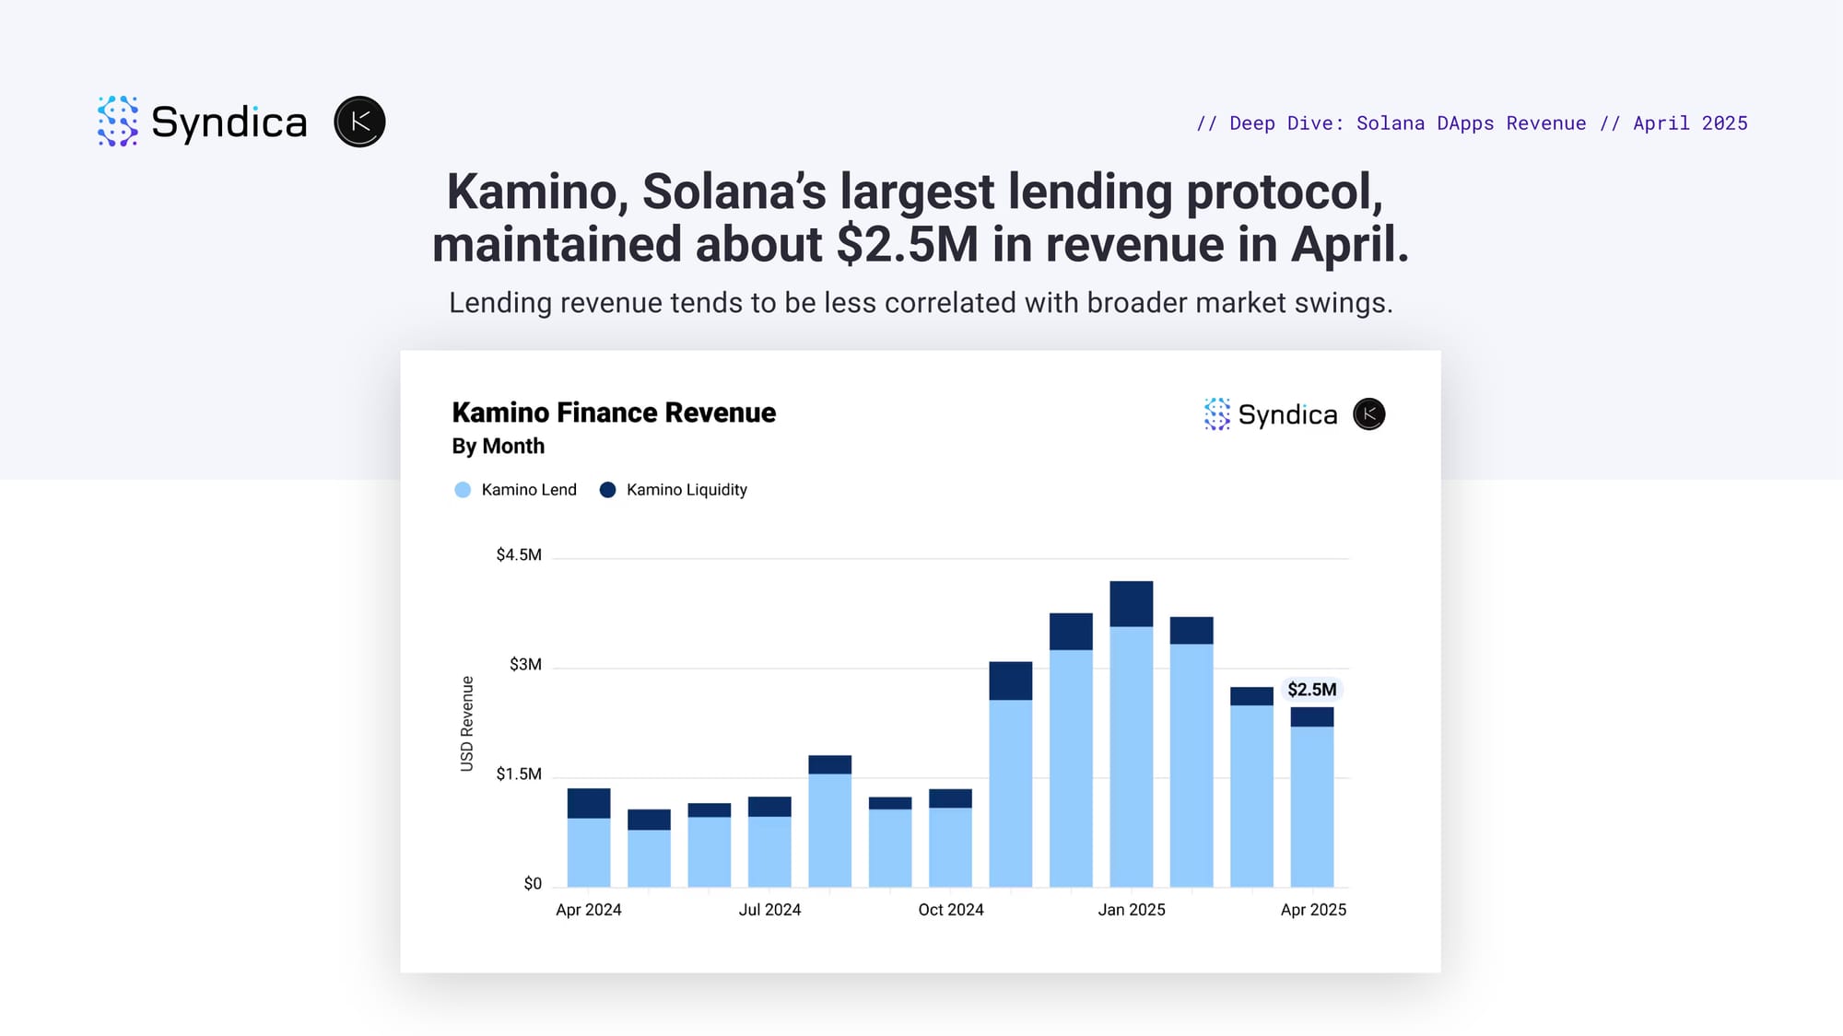
Task: Click the Oct 2024 x-axis label
Action: pyautogui.click(x=951, y=910)
